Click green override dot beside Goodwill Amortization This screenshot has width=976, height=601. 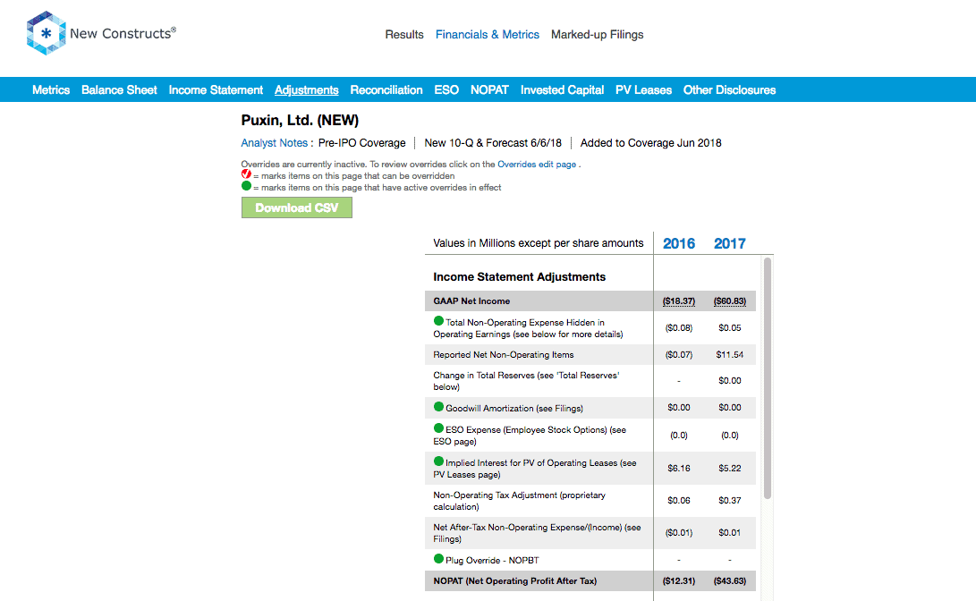439,407
